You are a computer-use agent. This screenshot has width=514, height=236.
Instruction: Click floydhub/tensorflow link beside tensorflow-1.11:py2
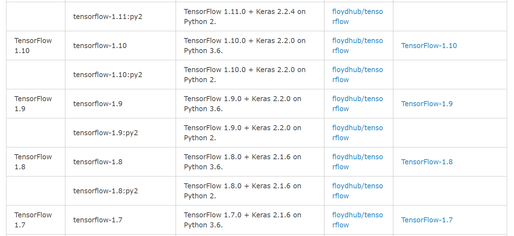coord(357,16)
